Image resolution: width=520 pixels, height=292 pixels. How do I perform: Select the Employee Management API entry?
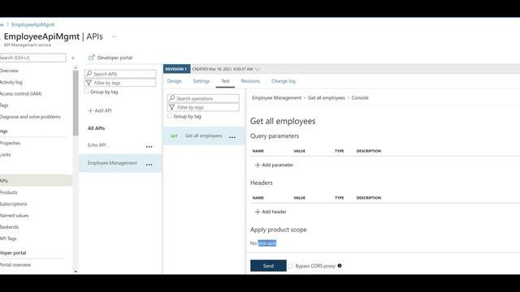pos(120,163)
